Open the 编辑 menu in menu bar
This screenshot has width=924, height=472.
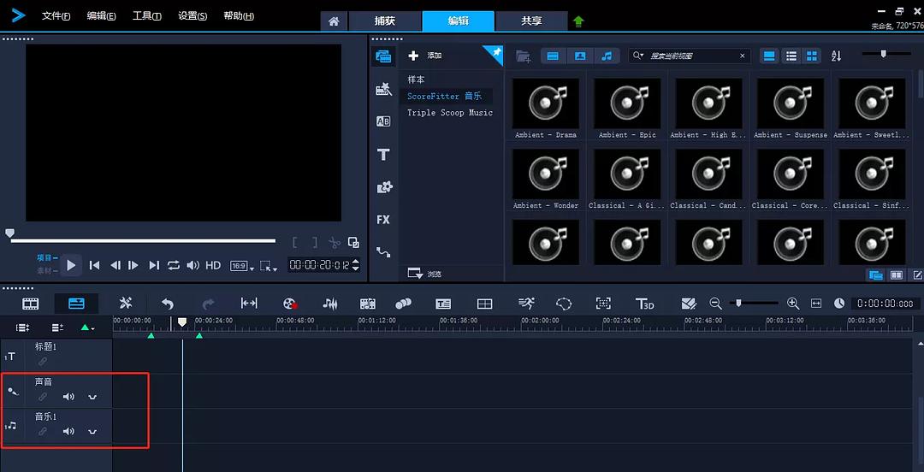101,16
